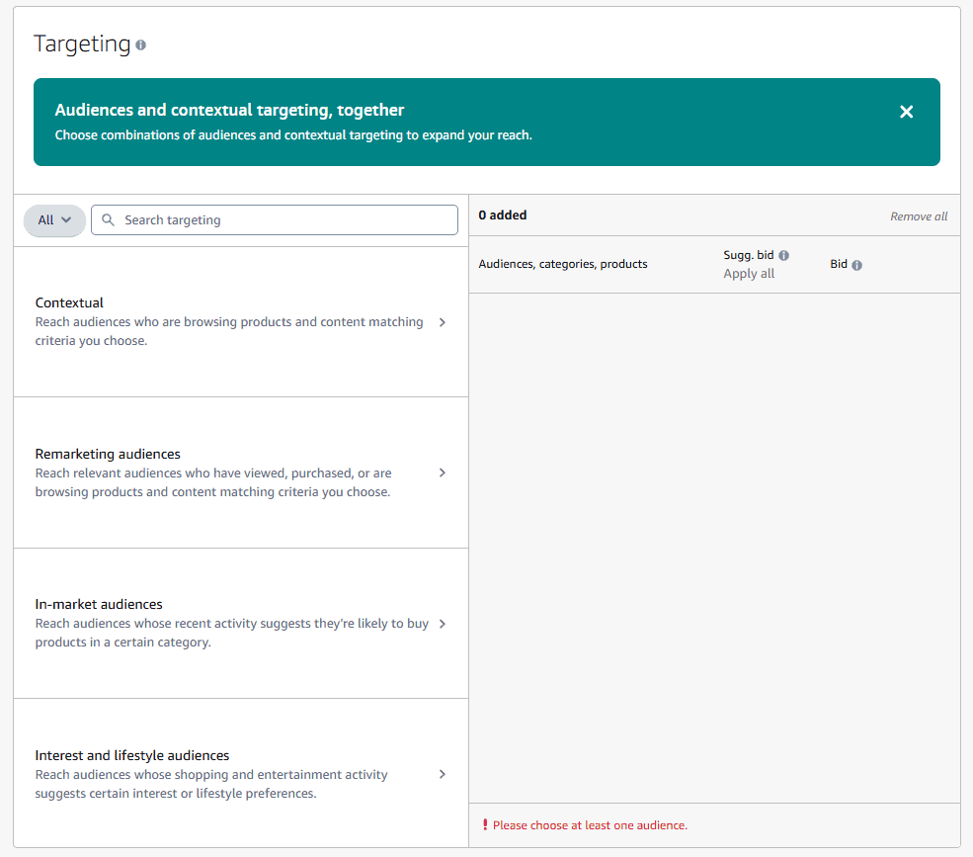Click the Remove all link
973x857 pixels.
coord(918,216)
